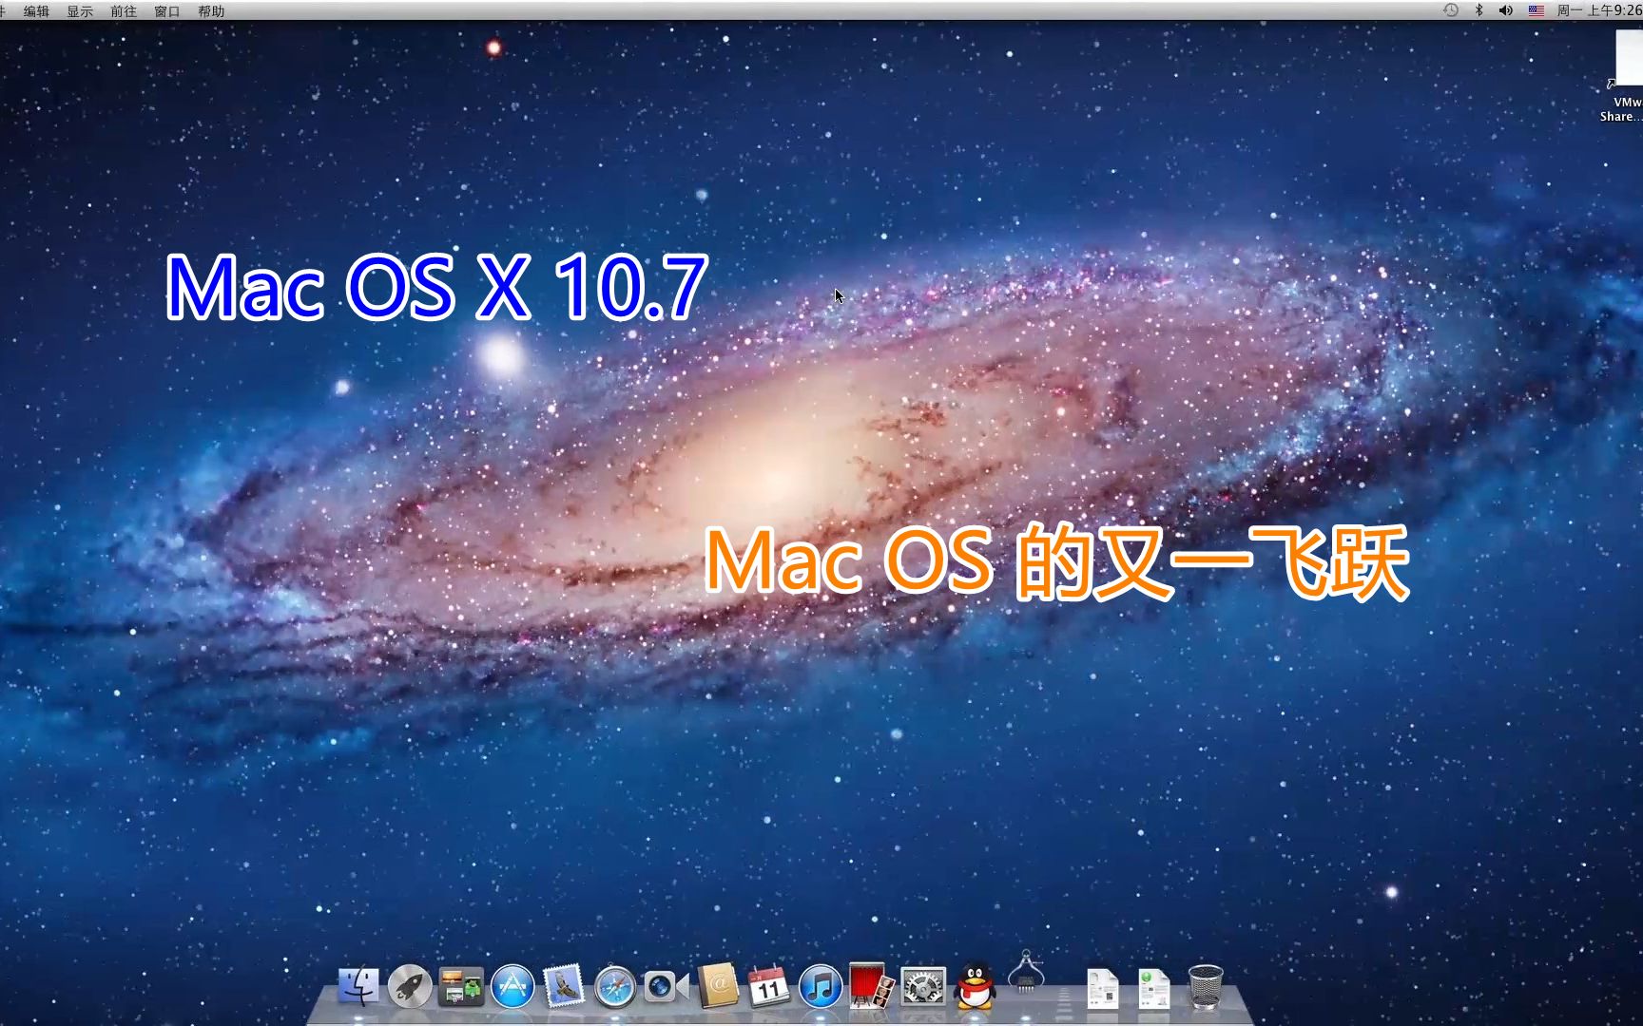Launch QQ penguin icon in Dock
1643x1026 pixels.
pos(975,987)
